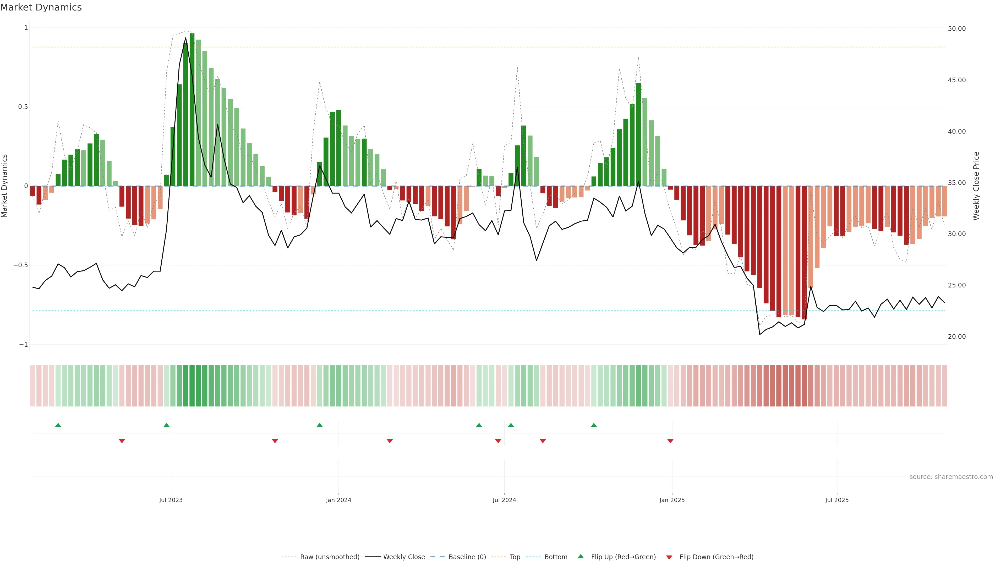Click the rightmost green flip-up triangle marker
Screen dimensions: 1006x566
pos(594,425)
